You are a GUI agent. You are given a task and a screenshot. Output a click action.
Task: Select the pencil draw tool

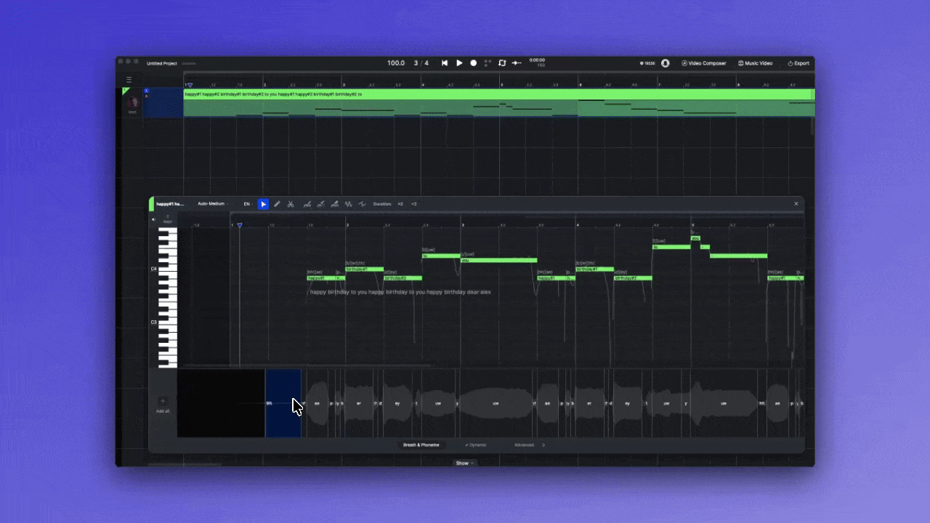[277, 204]
